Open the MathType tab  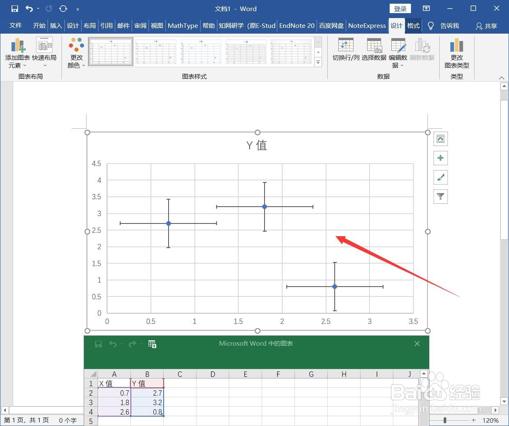(183, 25)
